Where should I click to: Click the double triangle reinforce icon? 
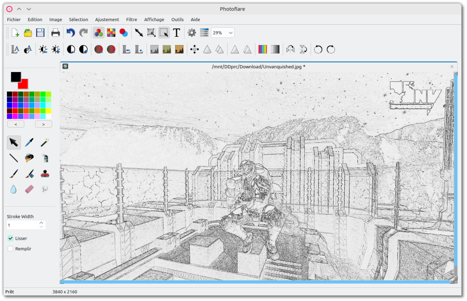tap(247, 49)
